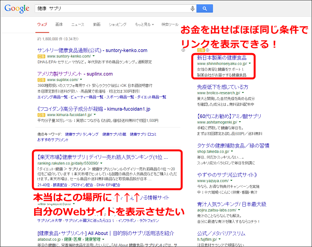Viewport: 312px width, 247px height.
Task: Click the microphone voice search icon
Action: point(192,9)
